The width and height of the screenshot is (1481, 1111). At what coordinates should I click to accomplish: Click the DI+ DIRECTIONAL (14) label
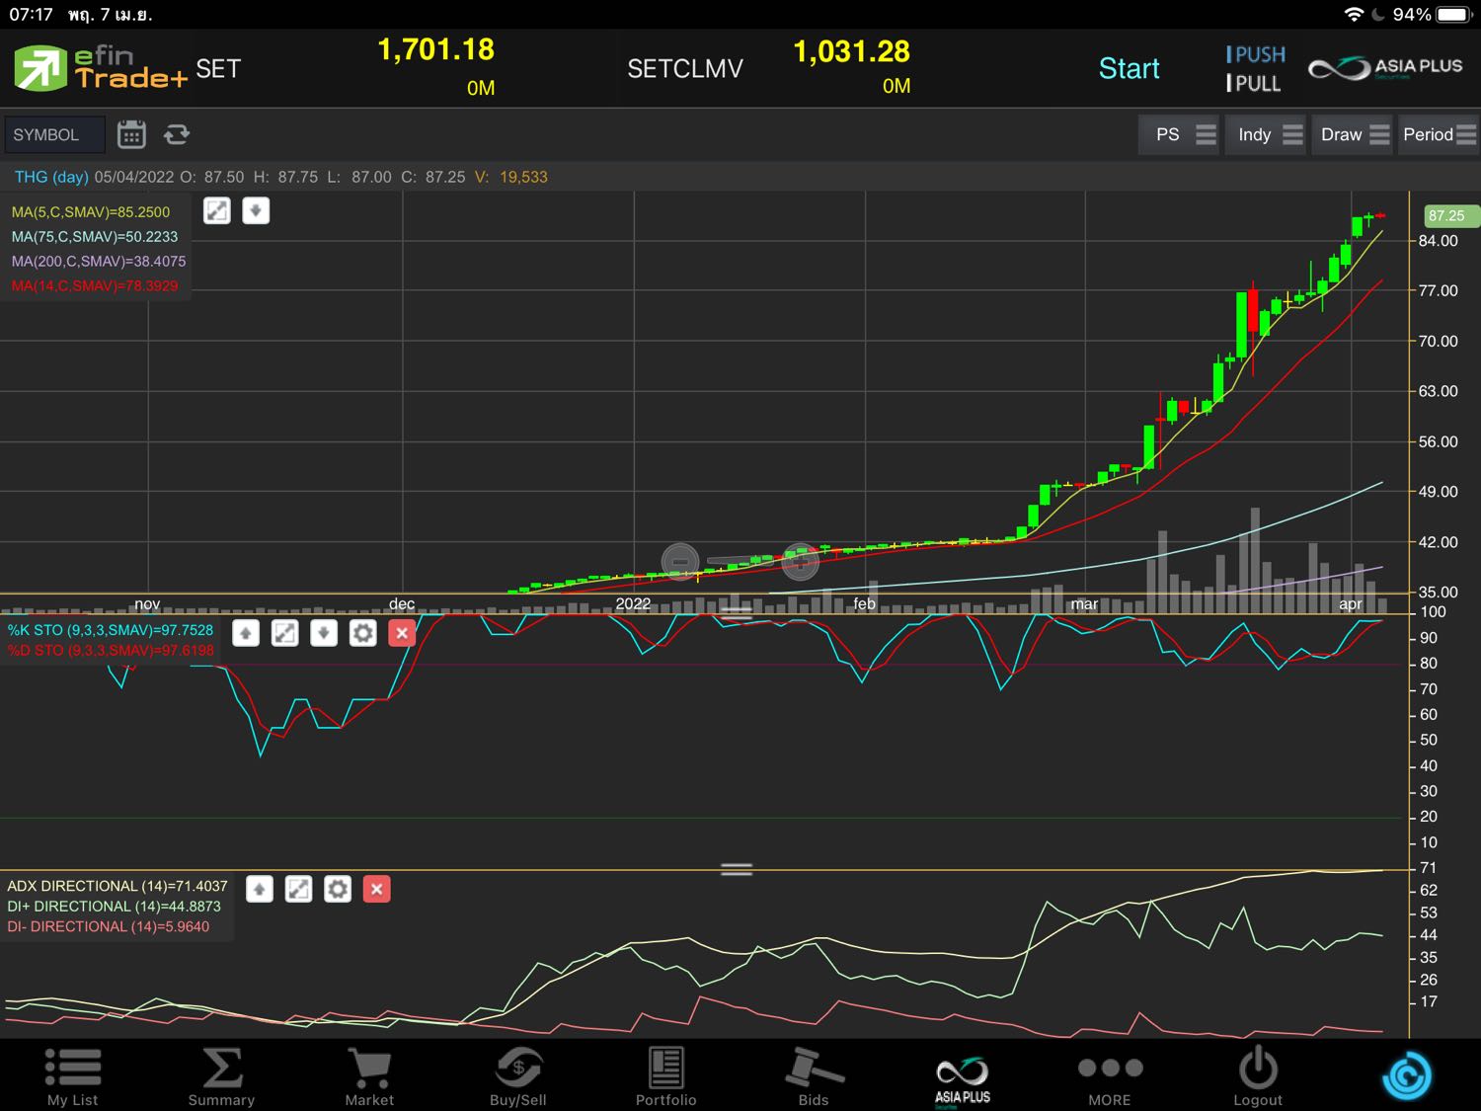point(114,907)
